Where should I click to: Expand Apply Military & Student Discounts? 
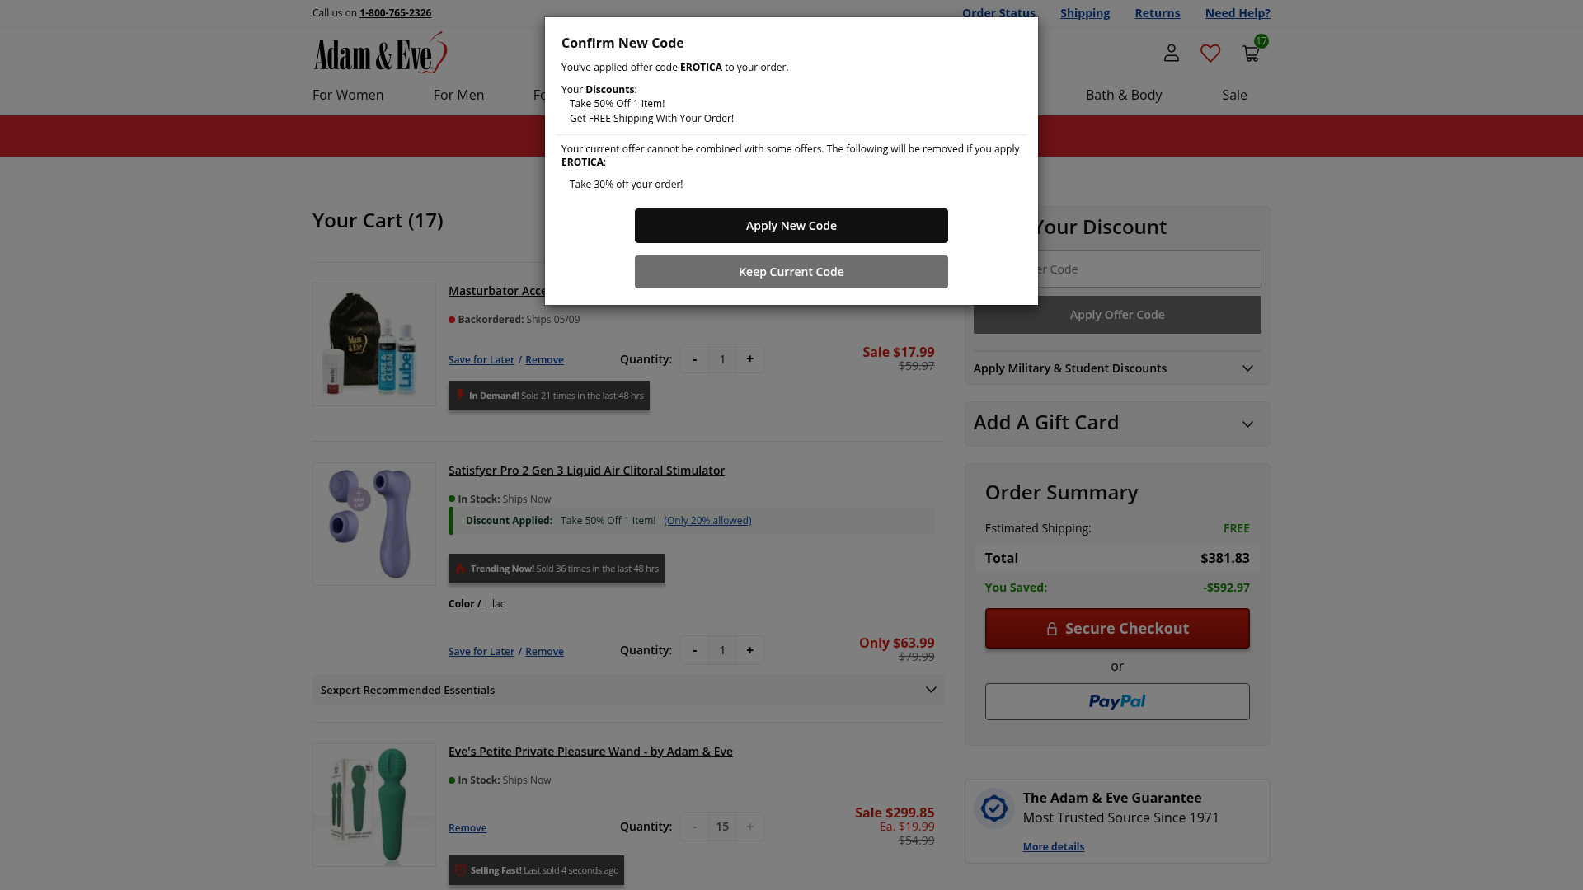coord(1117,368)
